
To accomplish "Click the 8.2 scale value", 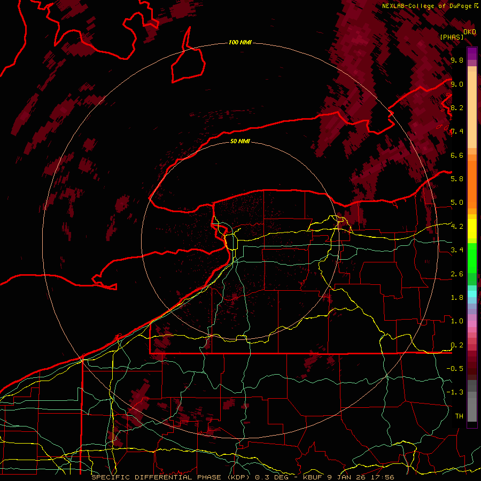I will (x=457, y=107).
